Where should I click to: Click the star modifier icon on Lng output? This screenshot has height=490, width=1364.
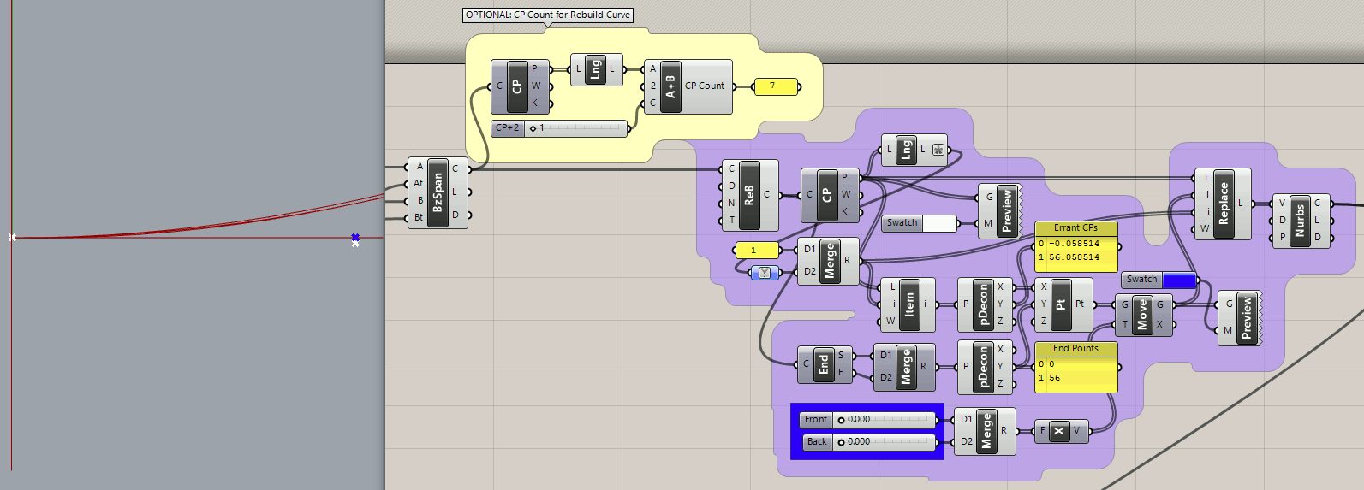pos(938,150)
